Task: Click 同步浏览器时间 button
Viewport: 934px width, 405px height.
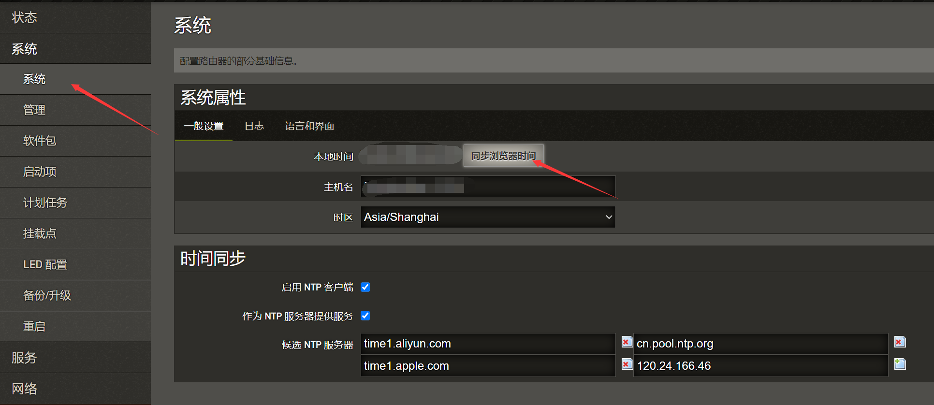Action: click(503, 156)
